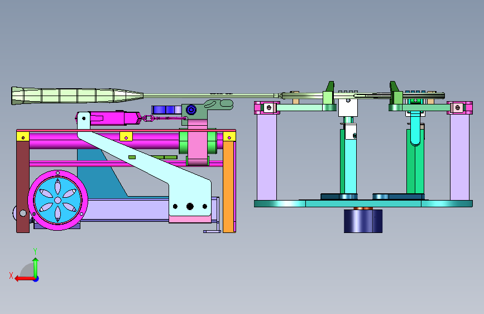Select the orange vertical frame post
The height and width of the screenshot is (314, 484).
point(228,187)
